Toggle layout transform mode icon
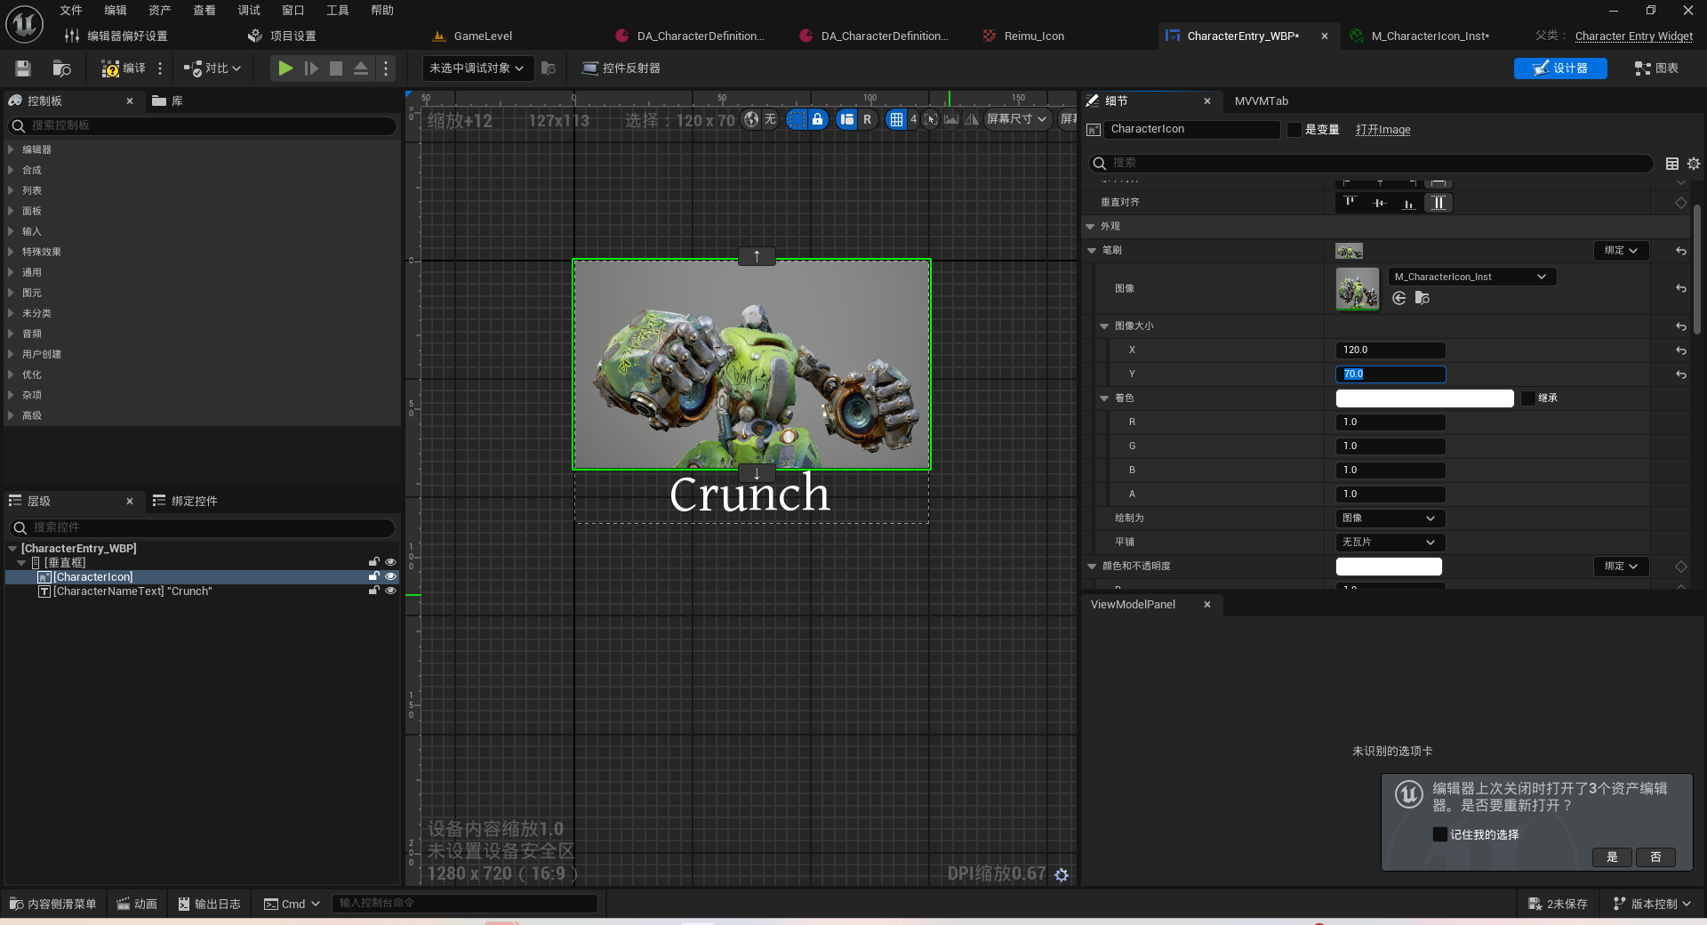Image resolution: width=1707 pixels, height=925 pixels. [x=847, y=119]
